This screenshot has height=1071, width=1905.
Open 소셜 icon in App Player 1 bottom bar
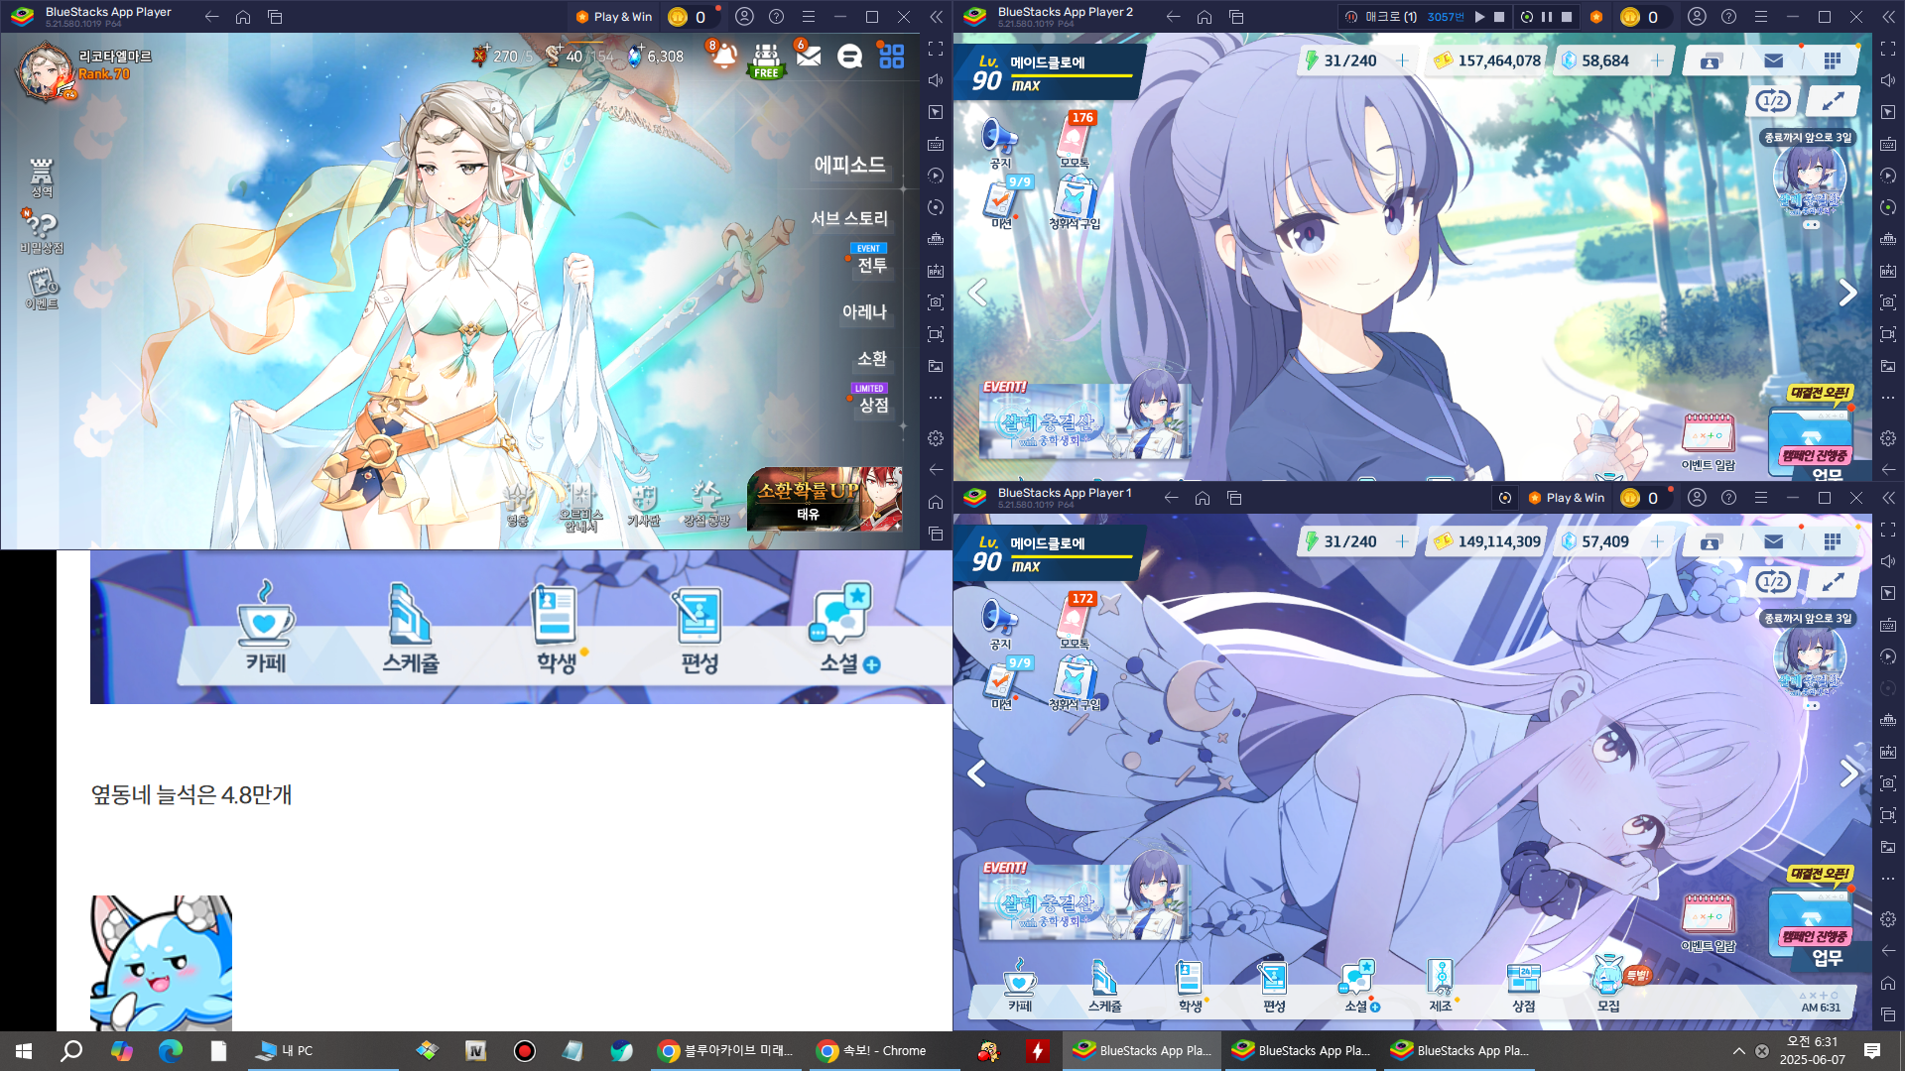1358,987
